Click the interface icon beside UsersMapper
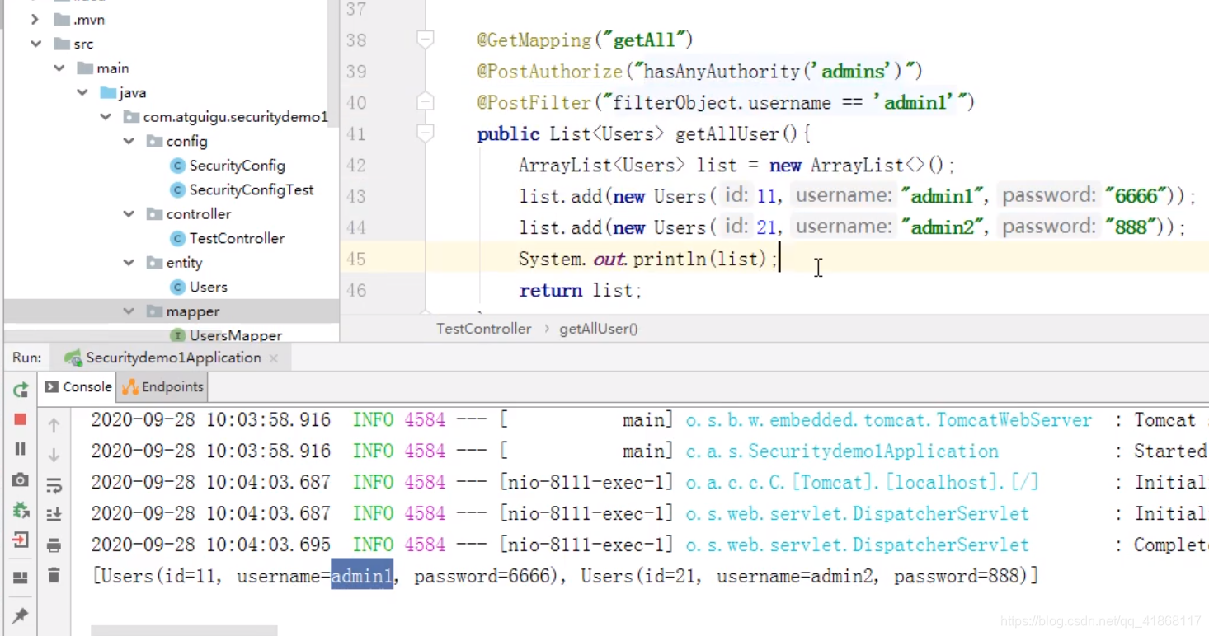This screenshot has width=1209, height=636. 177,335
